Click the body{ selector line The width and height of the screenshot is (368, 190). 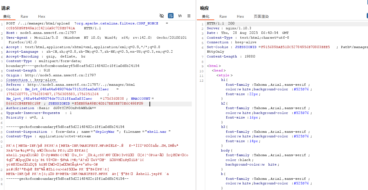(x=227, y=150)
